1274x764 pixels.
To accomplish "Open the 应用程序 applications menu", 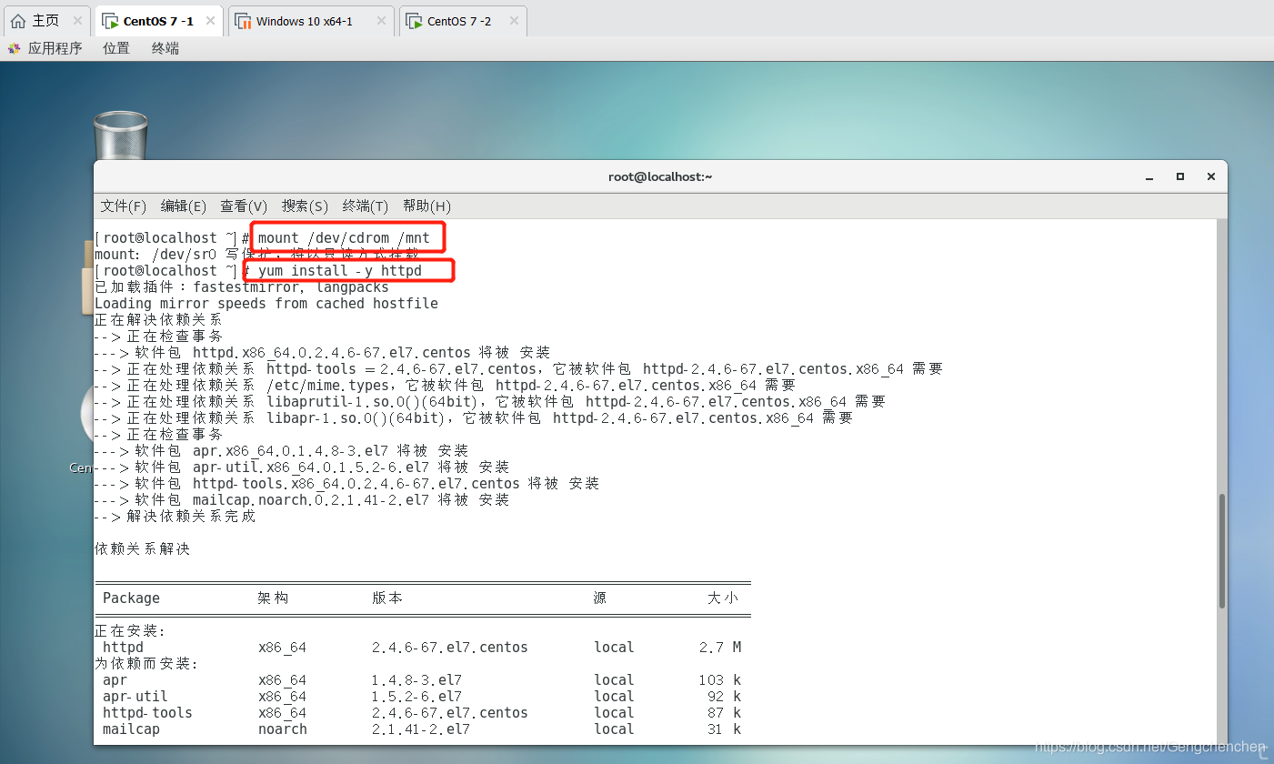I will click(x=55, y=48).
